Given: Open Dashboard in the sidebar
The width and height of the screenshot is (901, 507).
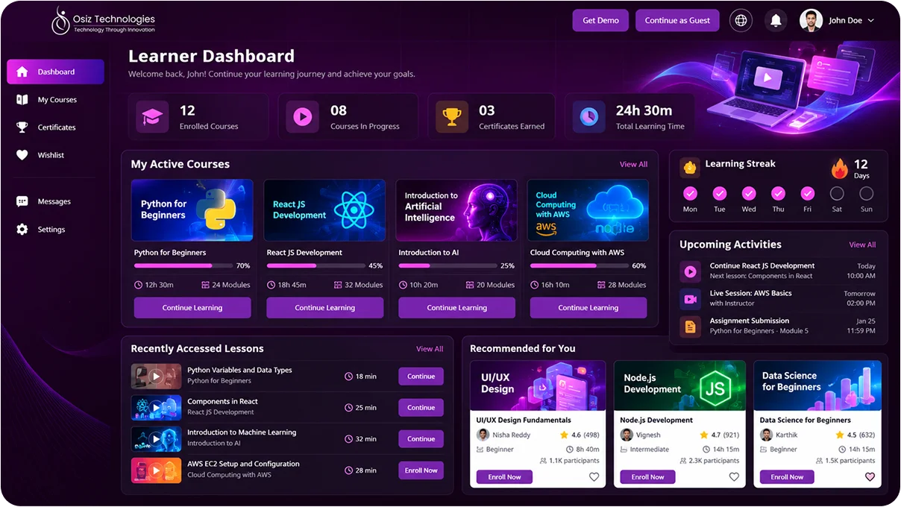Looking at the screenshot, I should (55, 72).
